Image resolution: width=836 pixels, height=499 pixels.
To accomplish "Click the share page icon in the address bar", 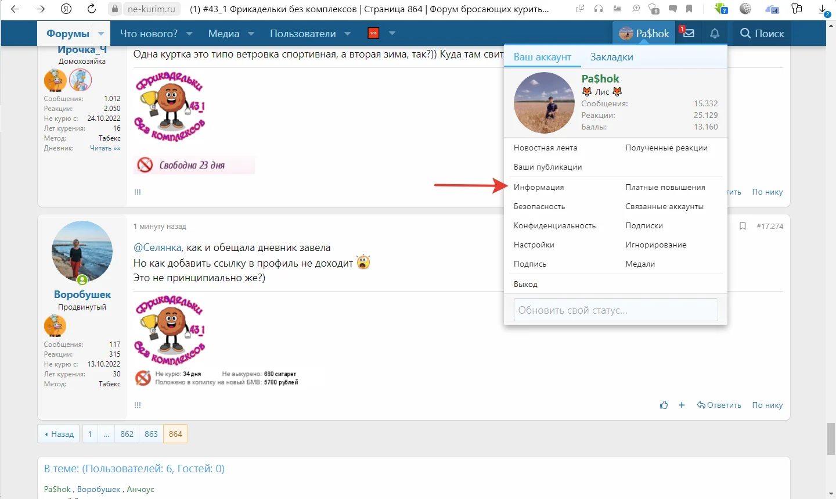I will 580,9.
